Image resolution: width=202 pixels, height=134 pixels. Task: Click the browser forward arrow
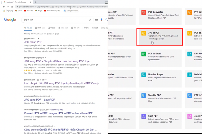click(8, 7)
